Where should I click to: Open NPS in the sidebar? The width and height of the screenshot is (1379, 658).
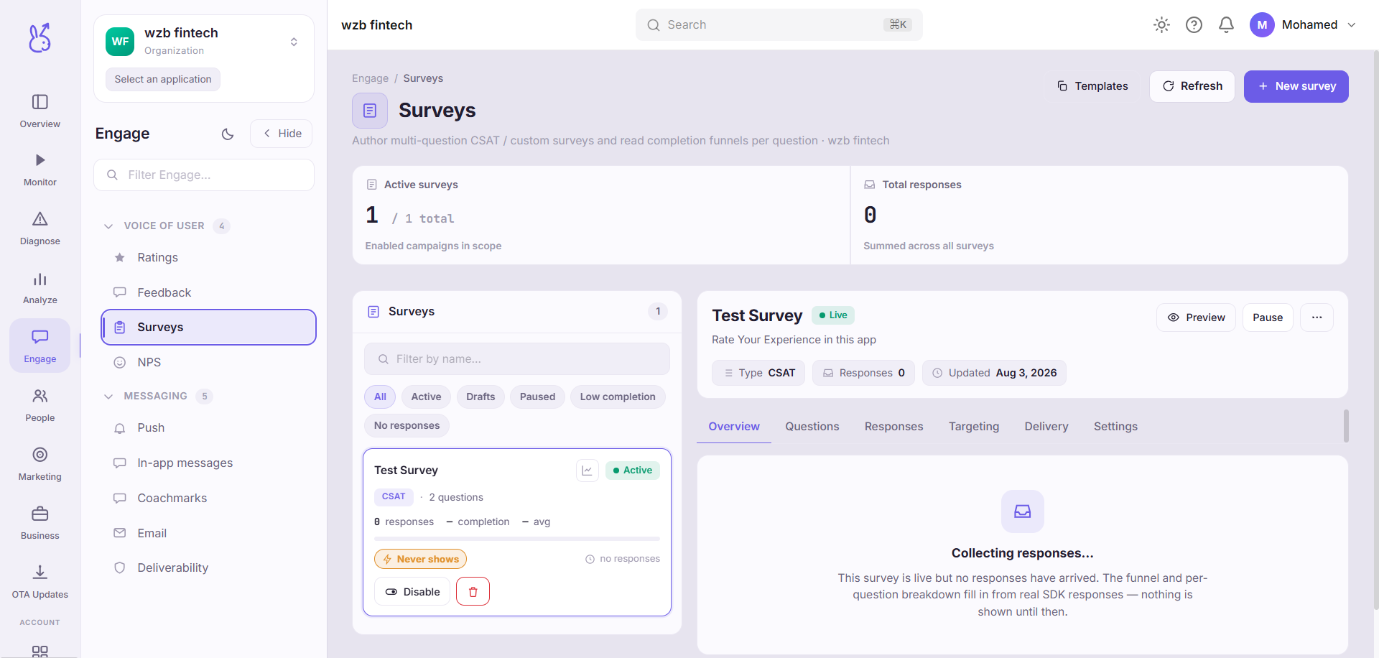pos(208,363)
